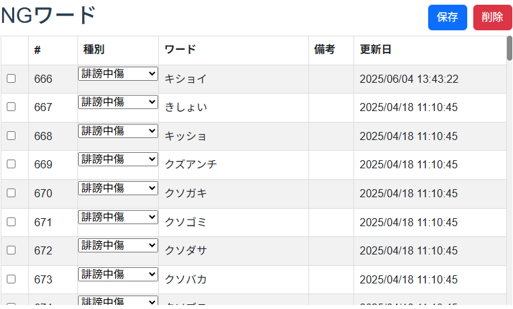
Task: Click the 備考 column header
Action: (324, 50)
